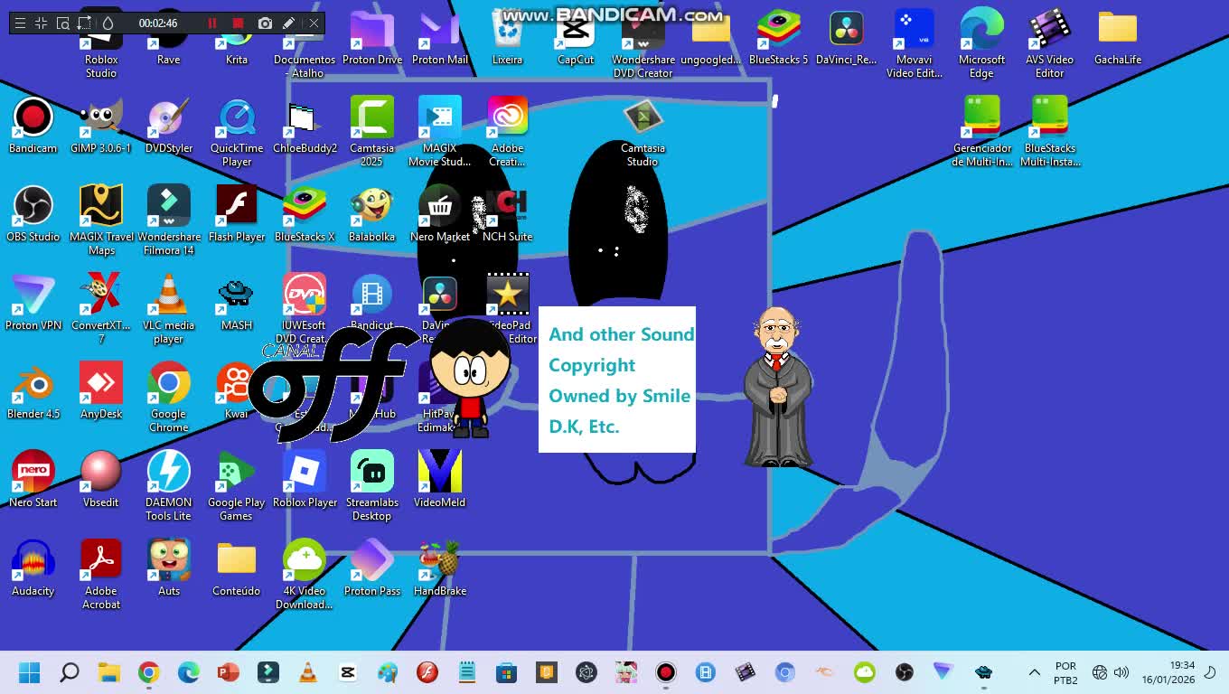The width and height of the screenshot is (1229, 694).
Task: Click the POR PTB2 language switcher
Action: (x=1065, y=672)
